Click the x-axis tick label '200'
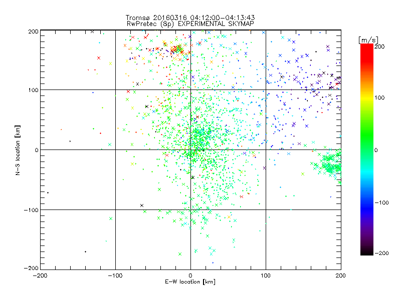The image size is (401, 300). pos(341,275)
